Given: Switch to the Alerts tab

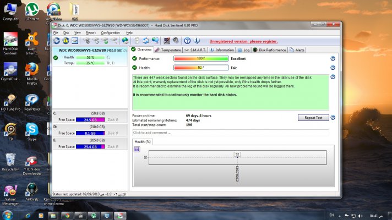Looking at the screenshot, I should [x=297, y=50].
